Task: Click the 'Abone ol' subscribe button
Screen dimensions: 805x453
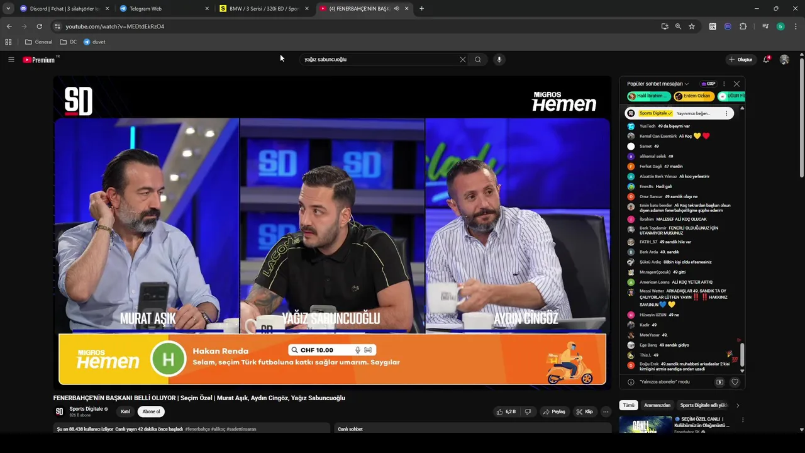Action: click(151, 411)
